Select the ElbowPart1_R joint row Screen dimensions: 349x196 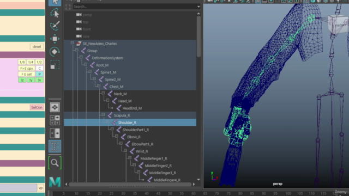coord(130,144)
